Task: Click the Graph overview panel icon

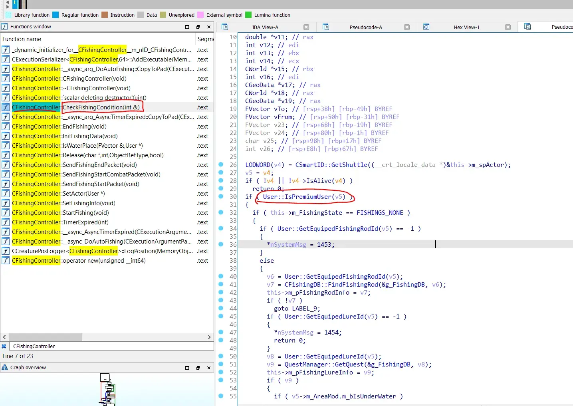Action: (x=5, y=368)
